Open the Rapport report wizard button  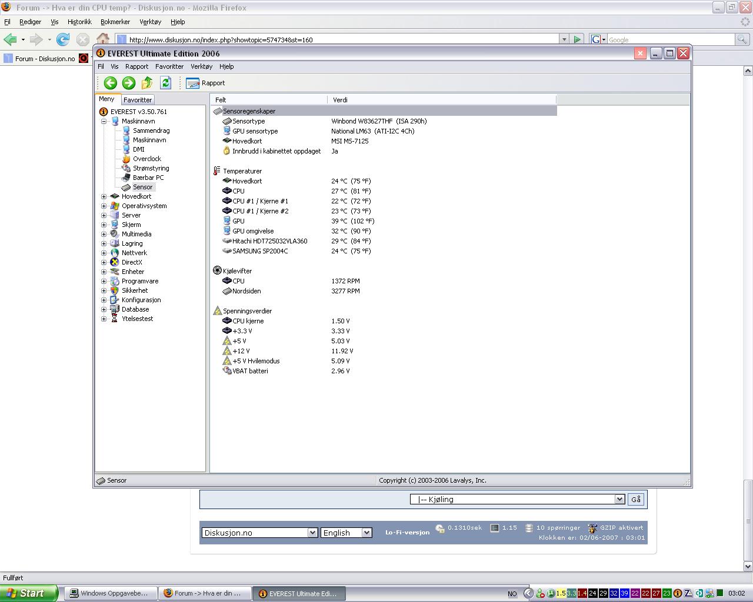point(205,83)
